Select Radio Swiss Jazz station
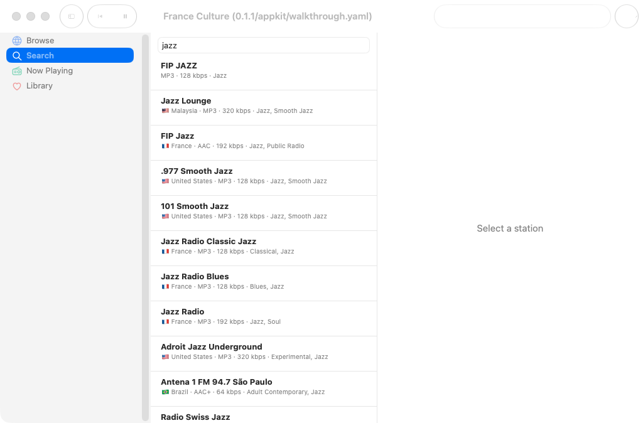643x423 pixels. (264, 415)
